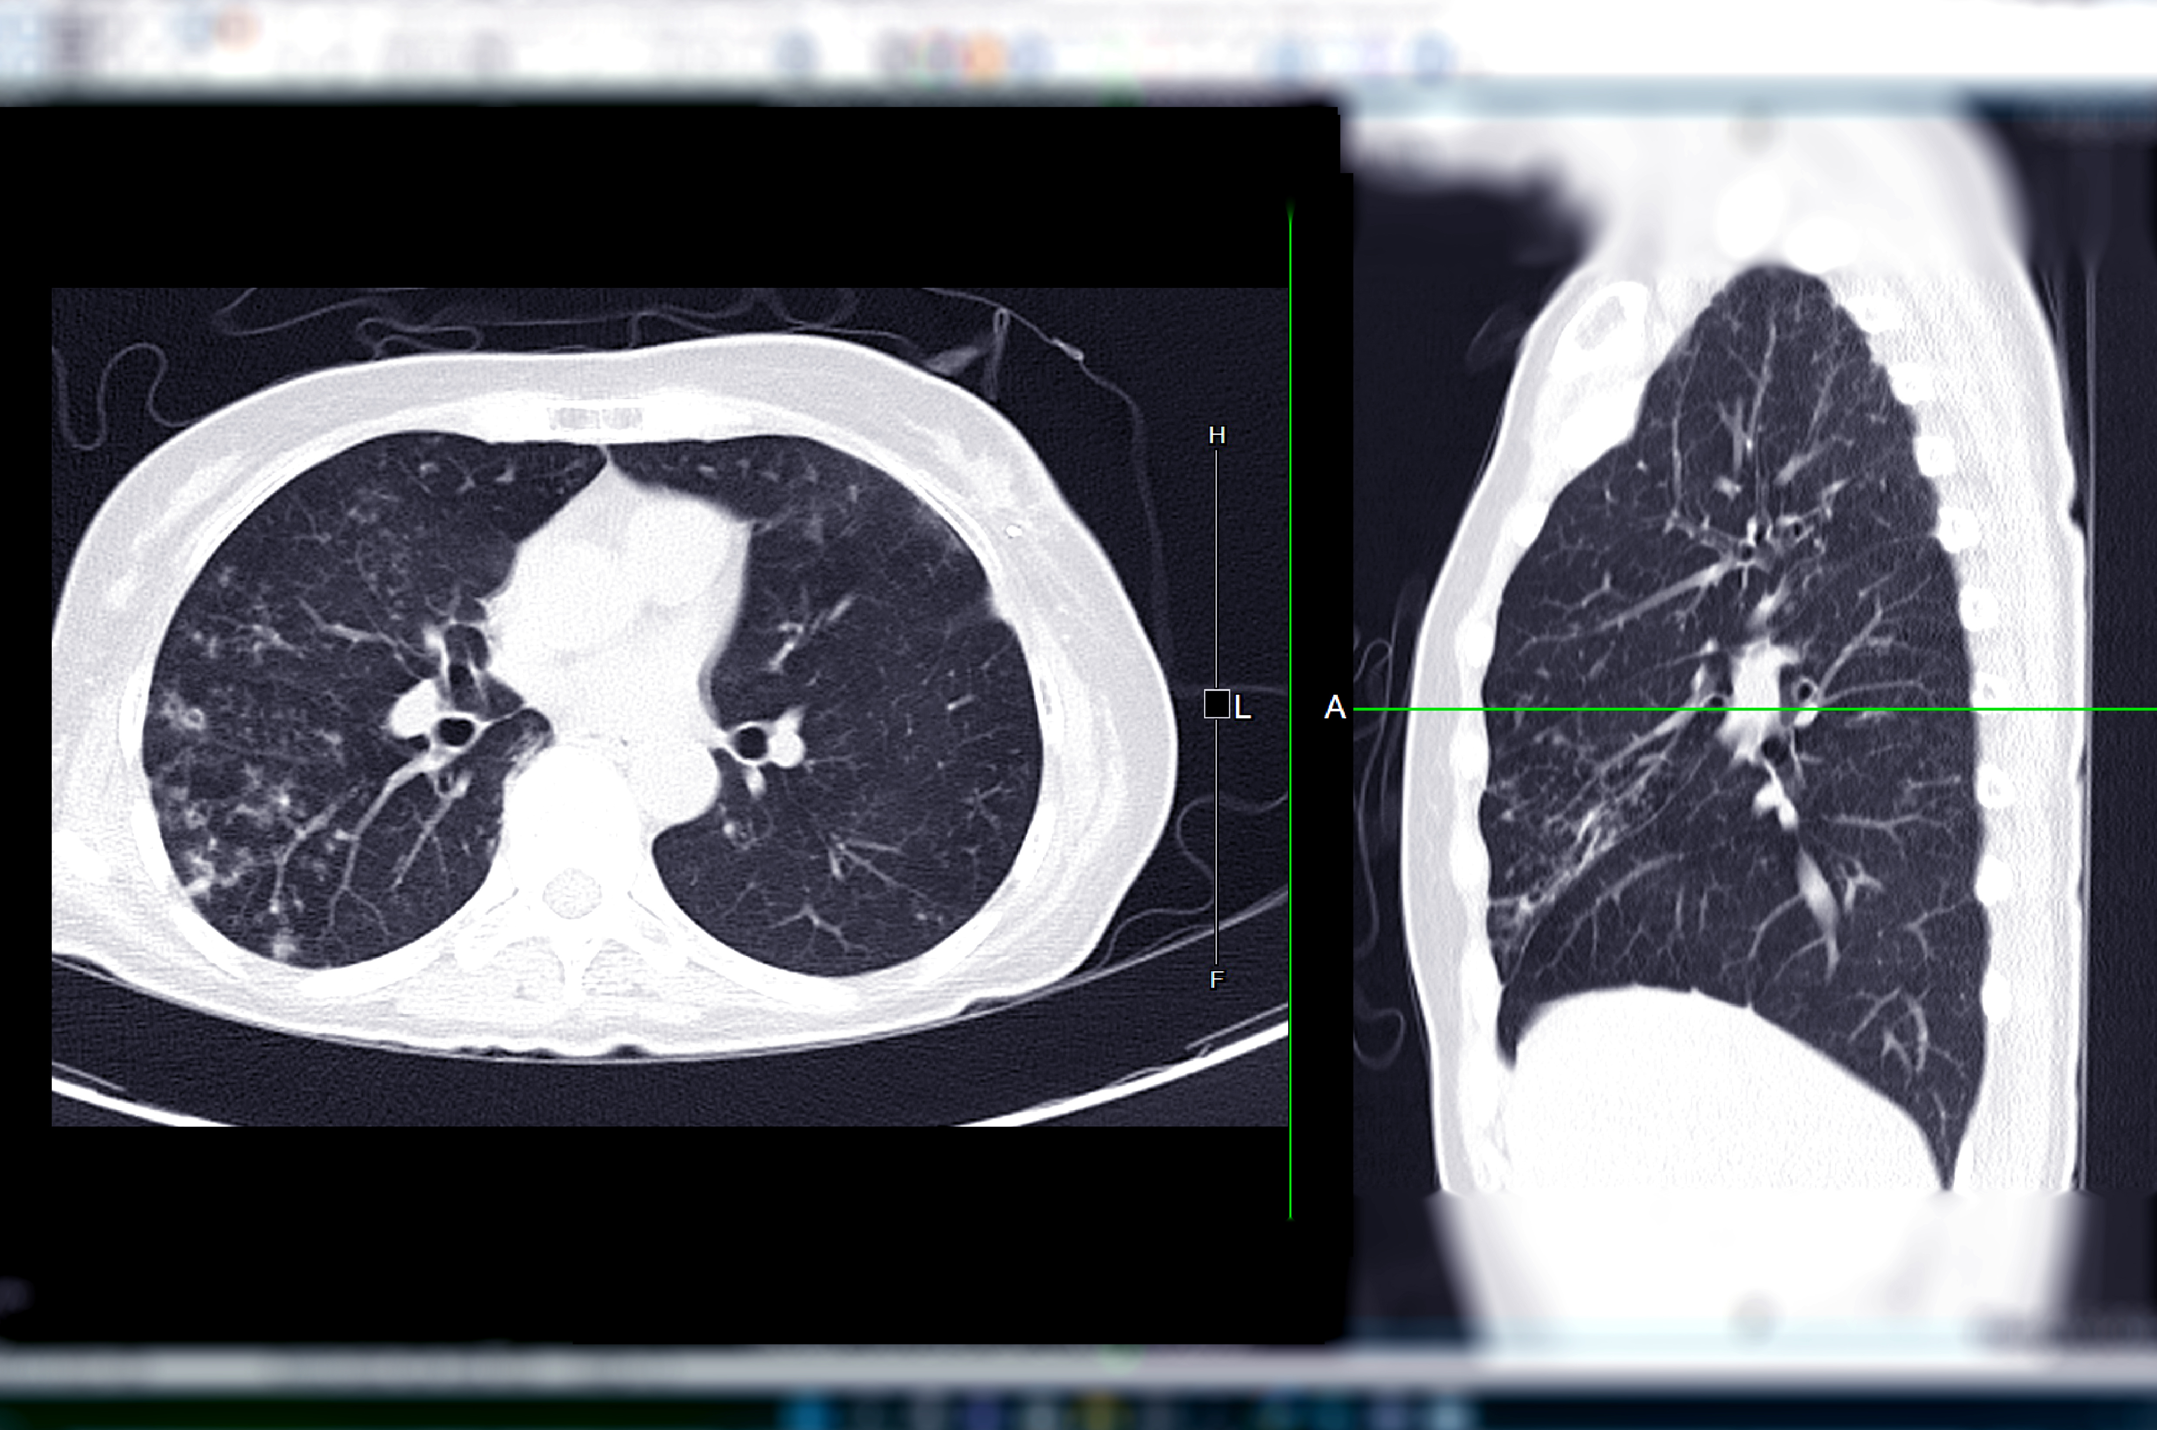Screen dimensions: 2157x1430
Task: Click the F foot marker below slider
Action: [1216, 979]
